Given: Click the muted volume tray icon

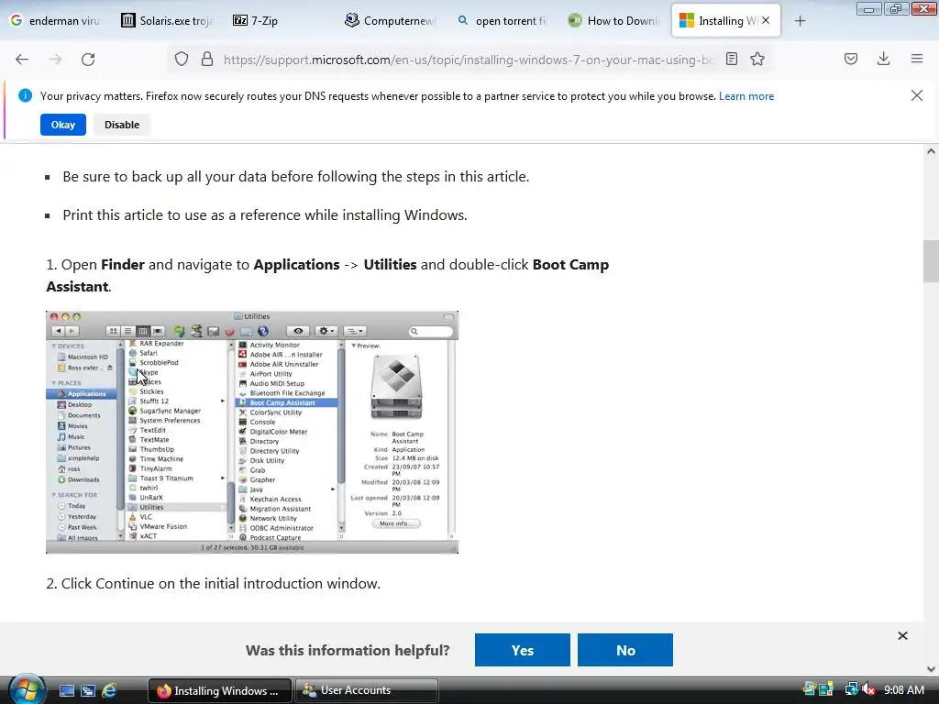Looking at the screenshot, I should (x=869, y=690).
